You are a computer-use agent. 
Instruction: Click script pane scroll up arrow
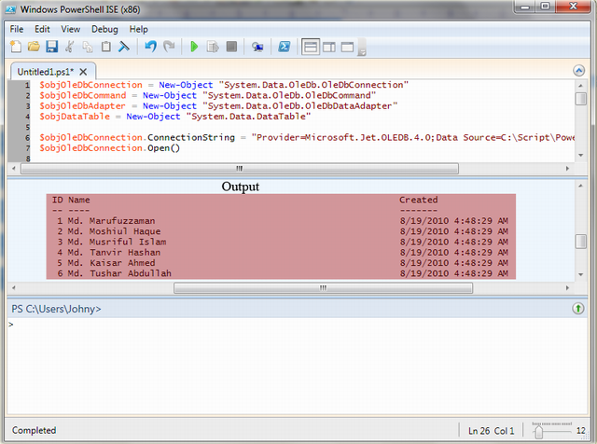580,86
